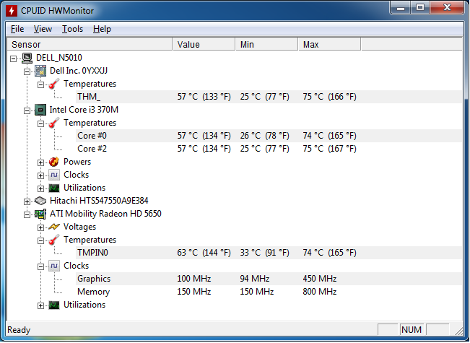Click the Clocks icon under ATI Radeon

(x=54, y=266)
